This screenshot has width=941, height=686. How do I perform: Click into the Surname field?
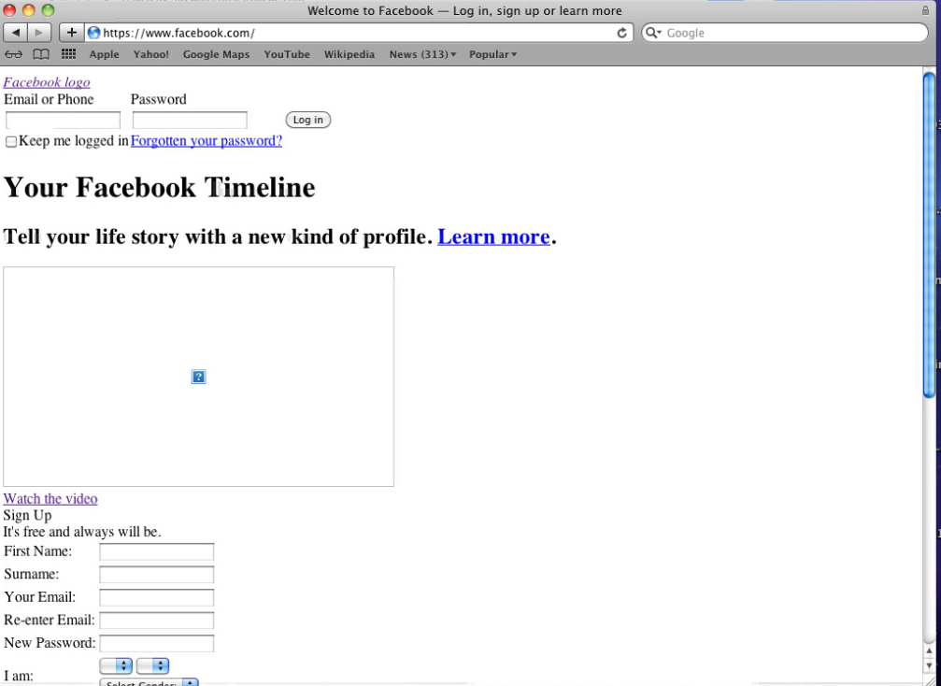click(157, 575)
